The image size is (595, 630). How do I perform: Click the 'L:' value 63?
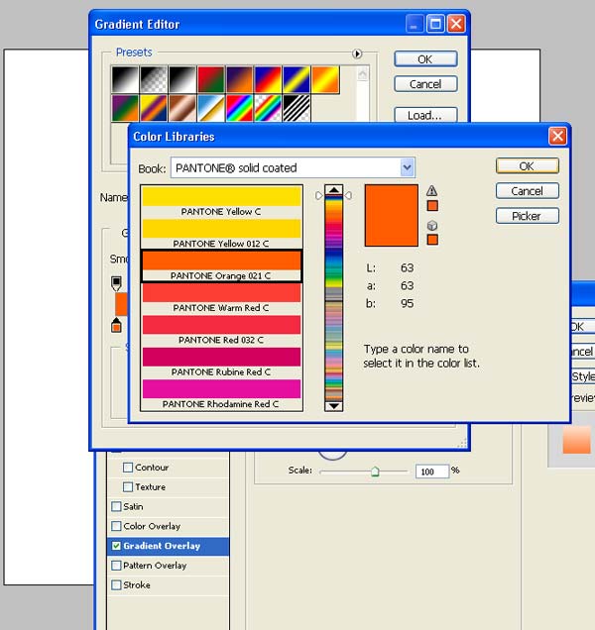pyautogui.click(x=408, y=267)
